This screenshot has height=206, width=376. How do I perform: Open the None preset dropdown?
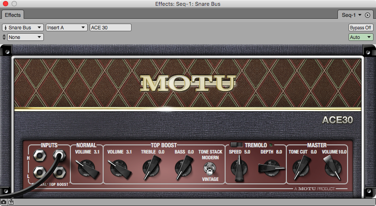click(26, 37)
